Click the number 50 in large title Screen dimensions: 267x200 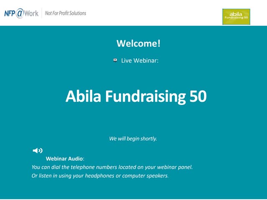198,97
